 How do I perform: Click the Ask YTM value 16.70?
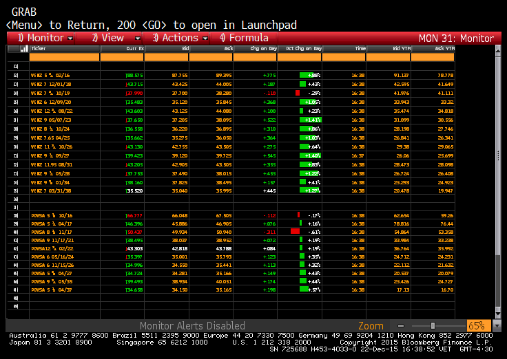(447, 290)
